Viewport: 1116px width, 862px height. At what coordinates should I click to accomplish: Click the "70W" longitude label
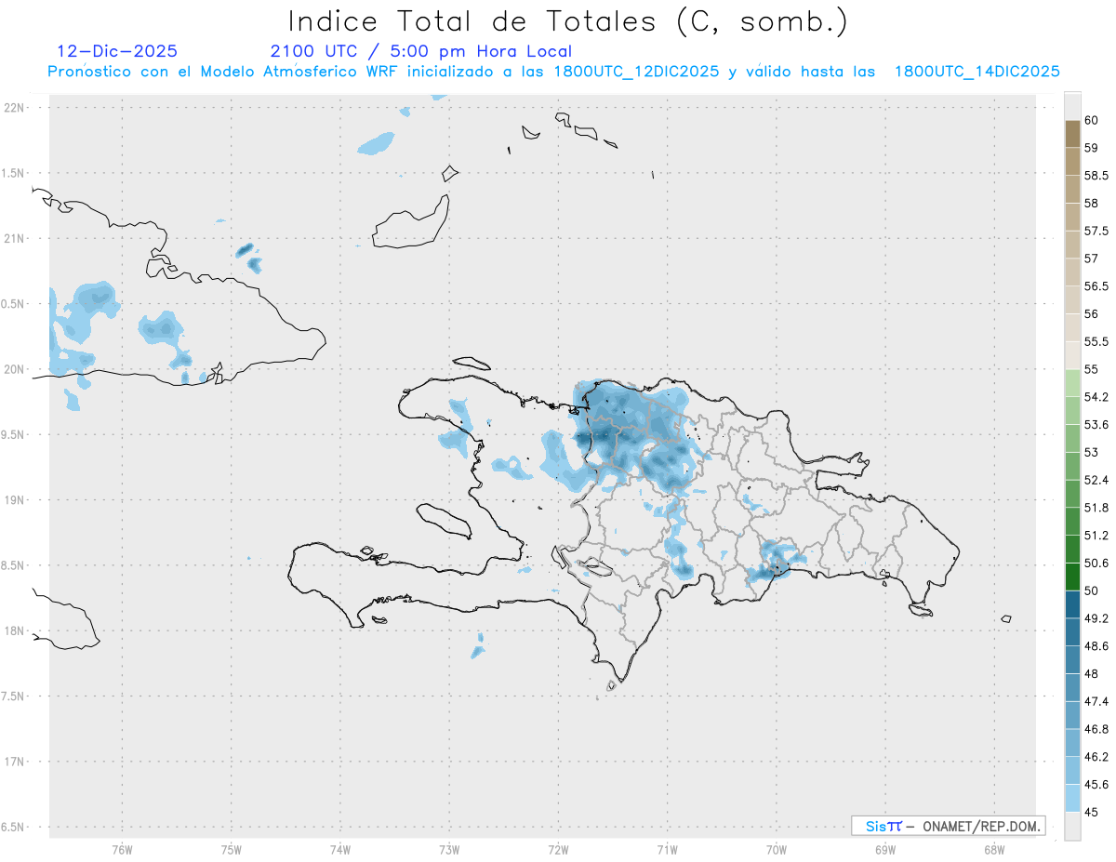coord(777,849)
